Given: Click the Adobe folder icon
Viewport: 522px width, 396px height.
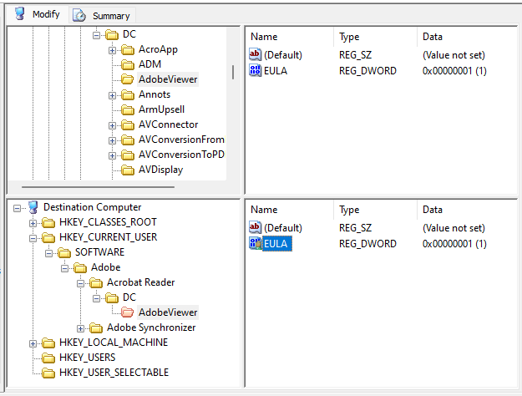Looking at the screenshot, I should coord(80,267).
